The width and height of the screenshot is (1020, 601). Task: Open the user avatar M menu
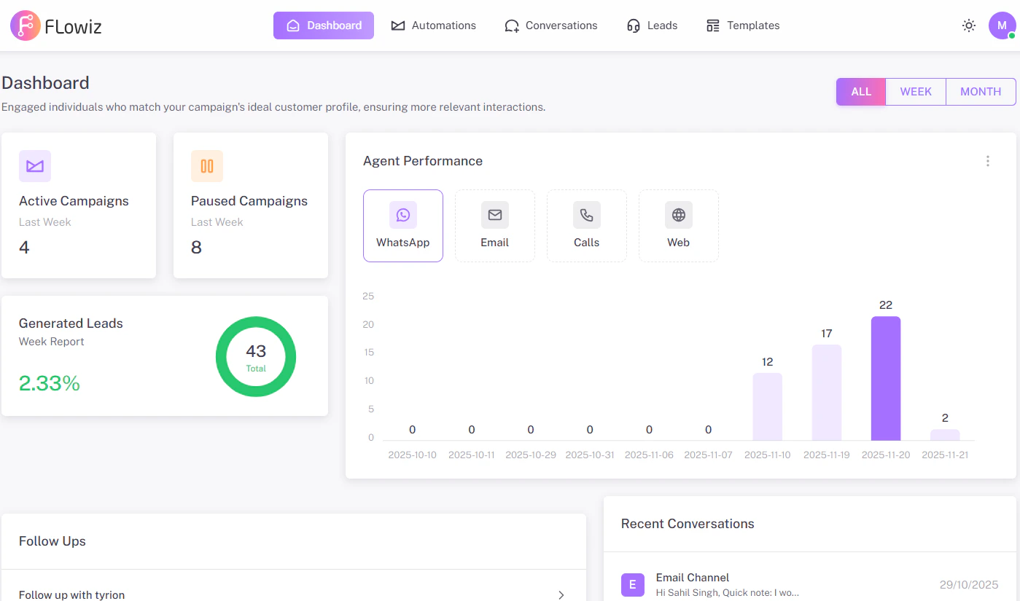pos(1003,25)
